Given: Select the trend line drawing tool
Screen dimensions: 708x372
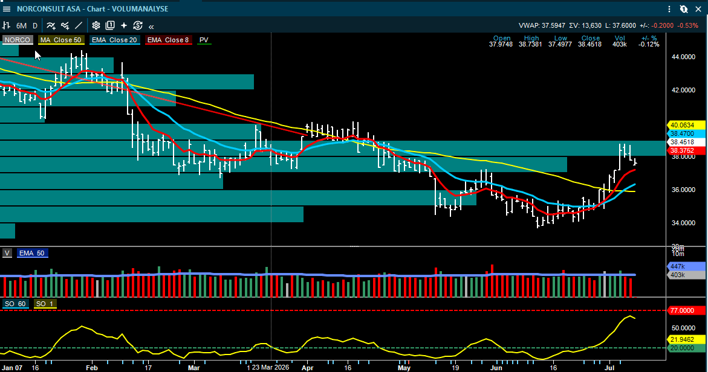Looking at the screenshot, I should (x=79, y=26).
